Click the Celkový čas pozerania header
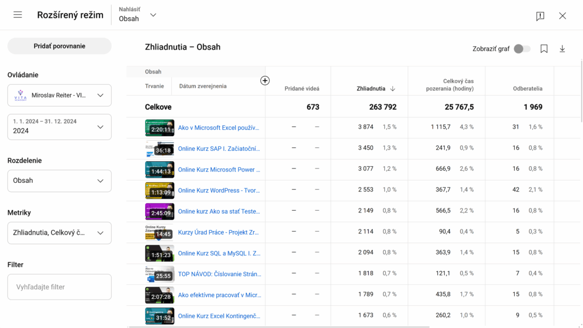583x328 pixels. coord(450,85)
